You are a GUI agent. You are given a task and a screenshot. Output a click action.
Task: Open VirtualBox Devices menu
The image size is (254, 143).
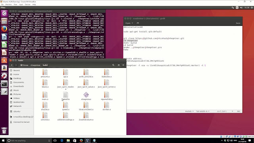(27, 4)
